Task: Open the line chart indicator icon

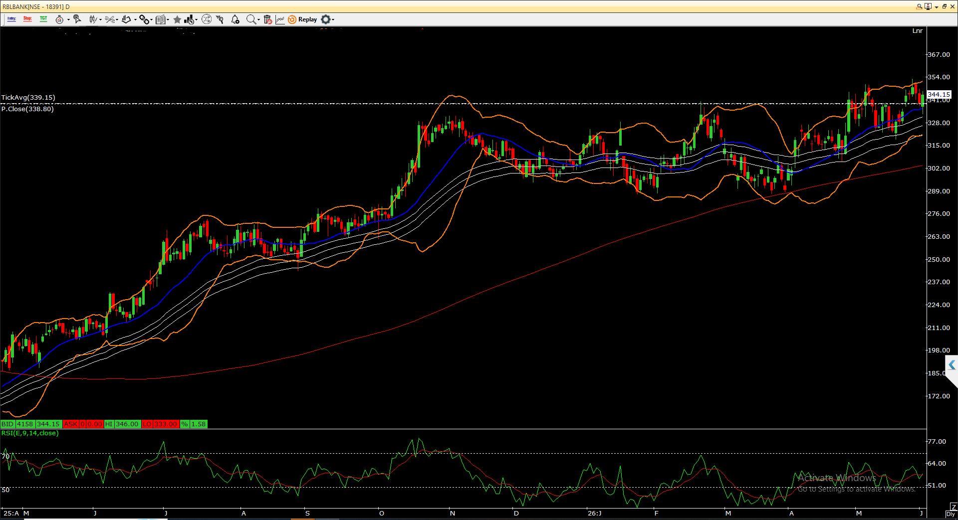Action: (279, 19)
